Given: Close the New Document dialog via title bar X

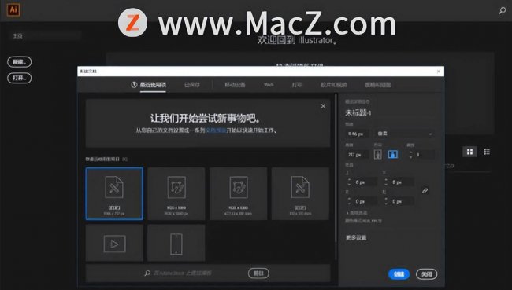Looking at the screenshot, I should [x=439, y=72].
